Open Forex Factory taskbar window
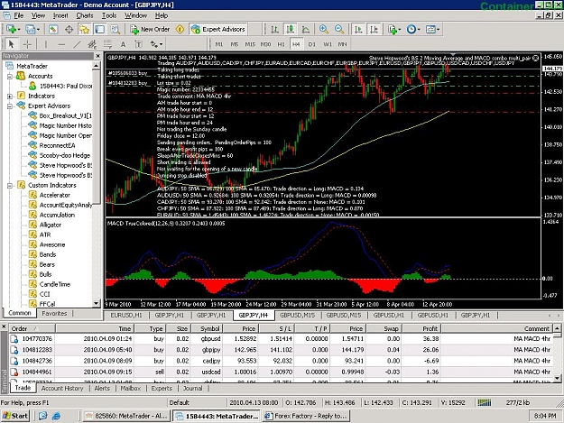Image resolution: width=564 pixels, height=423 pixels. tap(306, 416)
